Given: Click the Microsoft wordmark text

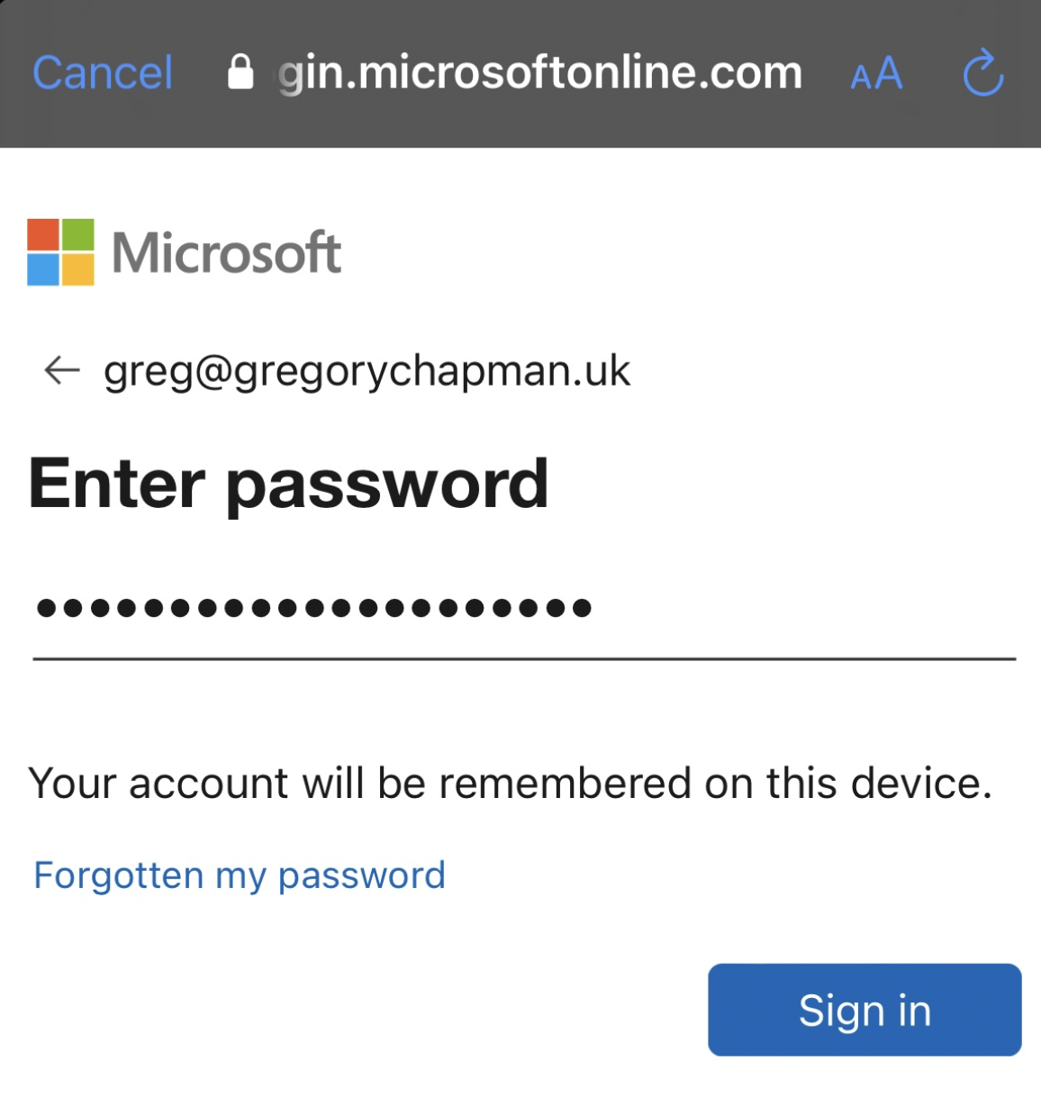Looking at the screenshot, I should [226, 253].
